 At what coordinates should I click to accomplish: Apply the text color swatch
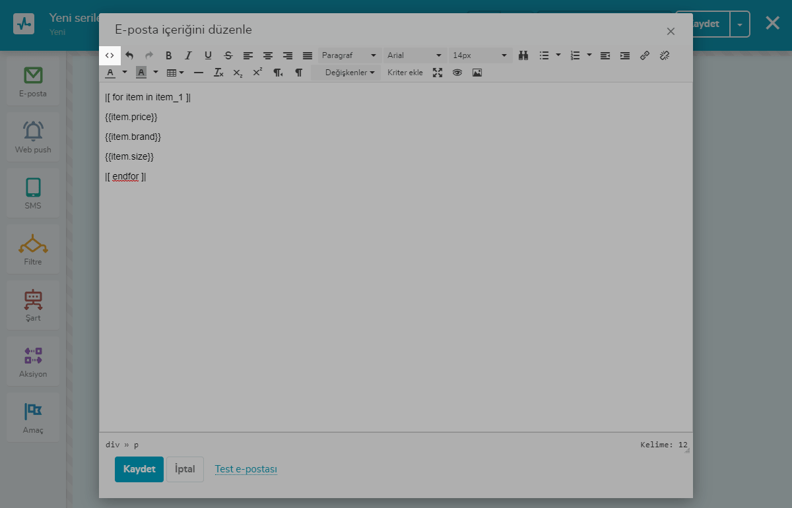[x=110, y=73]
